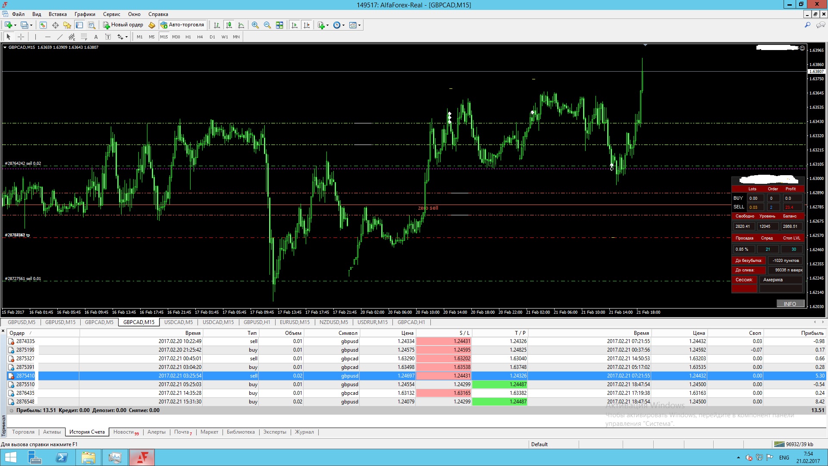Select the trendline drawing tool
Viewport: 828px width, 466px height.
click(x=60, y=37)
